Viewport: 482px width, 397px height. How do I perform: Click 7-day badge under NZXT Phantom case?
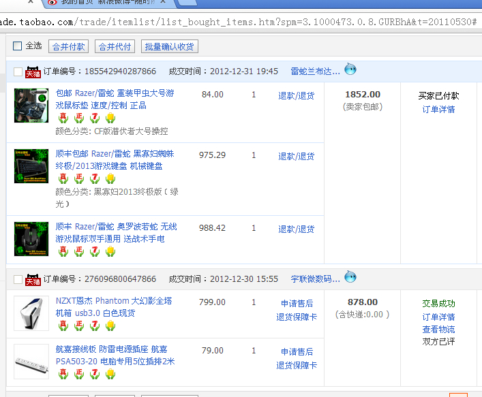95,325
